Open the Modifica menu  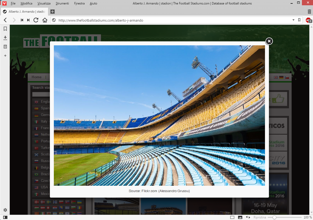point(26,3)
